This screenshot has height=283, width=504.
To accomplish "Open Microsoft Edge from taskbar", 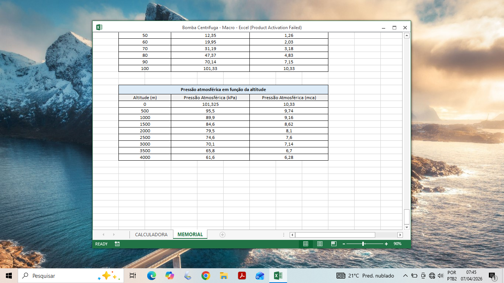I will coord(151,276).
